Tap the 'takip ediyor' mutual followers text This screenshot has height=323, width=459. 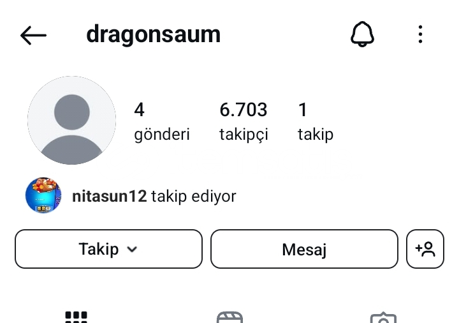tap(194, 196)
